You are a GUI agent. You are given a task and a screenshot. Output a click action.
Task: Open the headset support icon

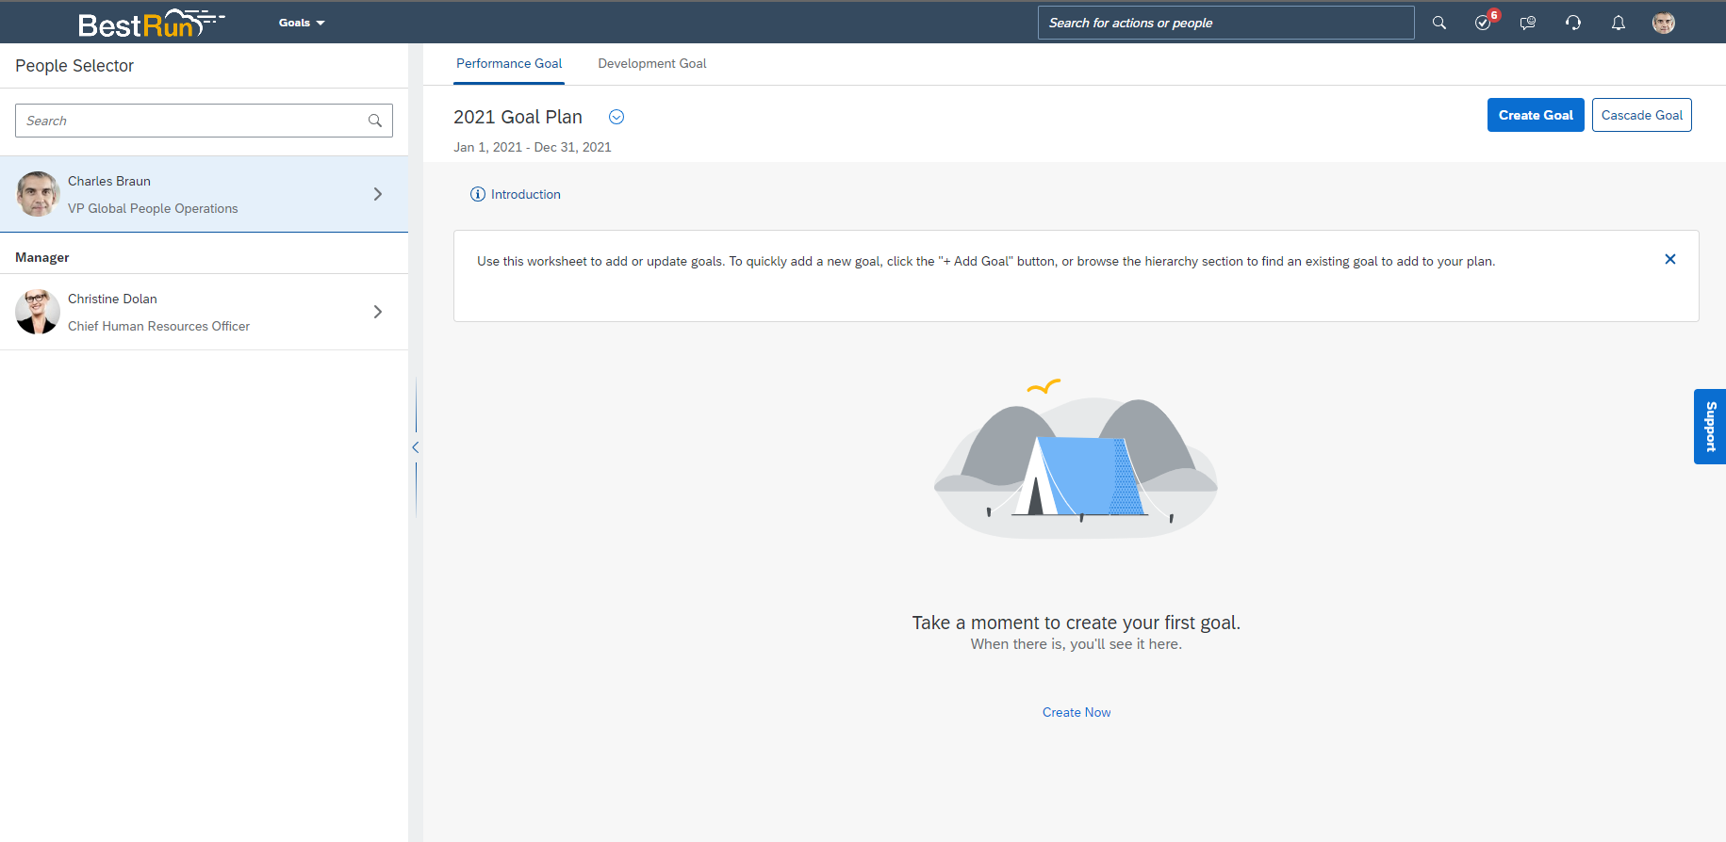pos(1573,23)
